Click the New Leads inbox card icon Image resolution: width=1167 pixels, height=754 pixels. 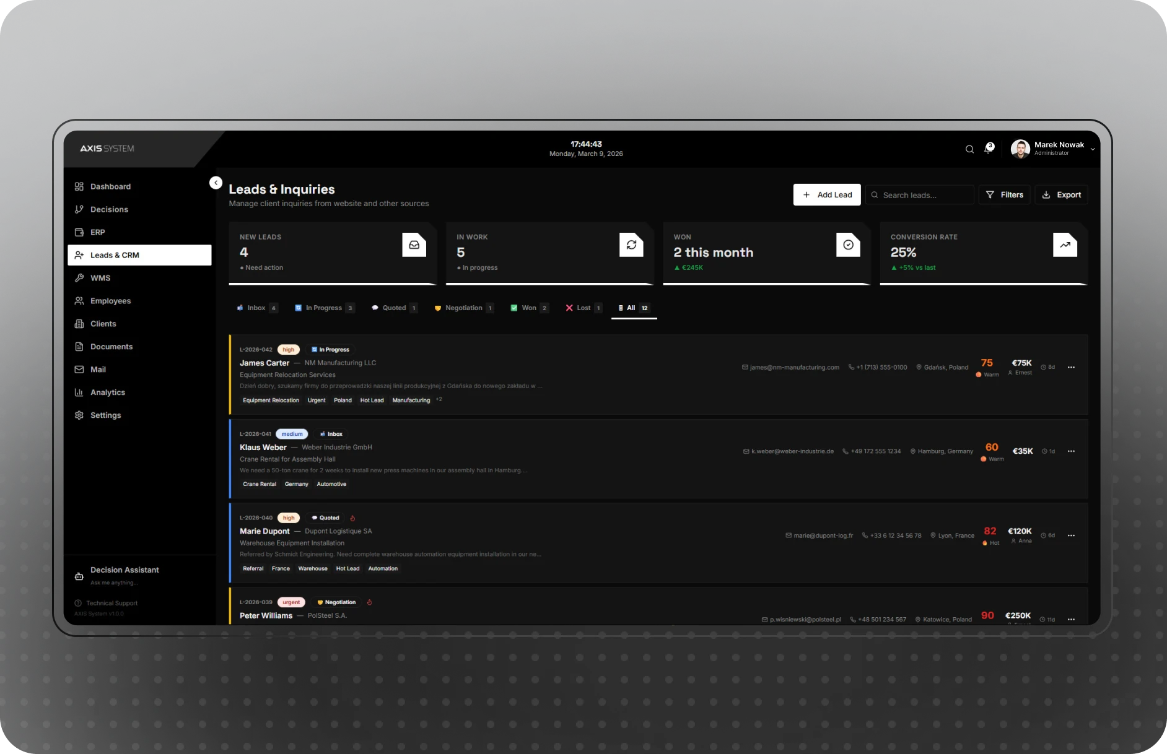[414, 245]
